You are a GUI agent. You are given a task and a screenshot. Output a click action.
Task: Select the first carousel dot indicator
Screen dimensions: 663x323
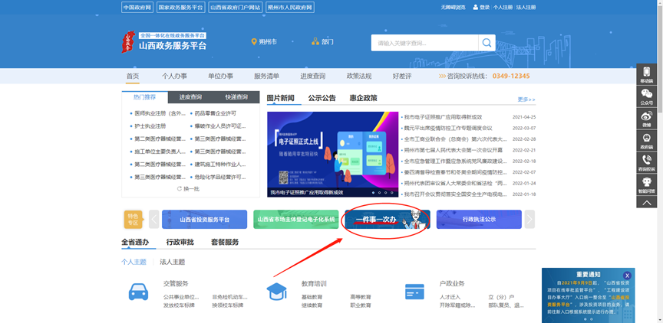(373, 192)
